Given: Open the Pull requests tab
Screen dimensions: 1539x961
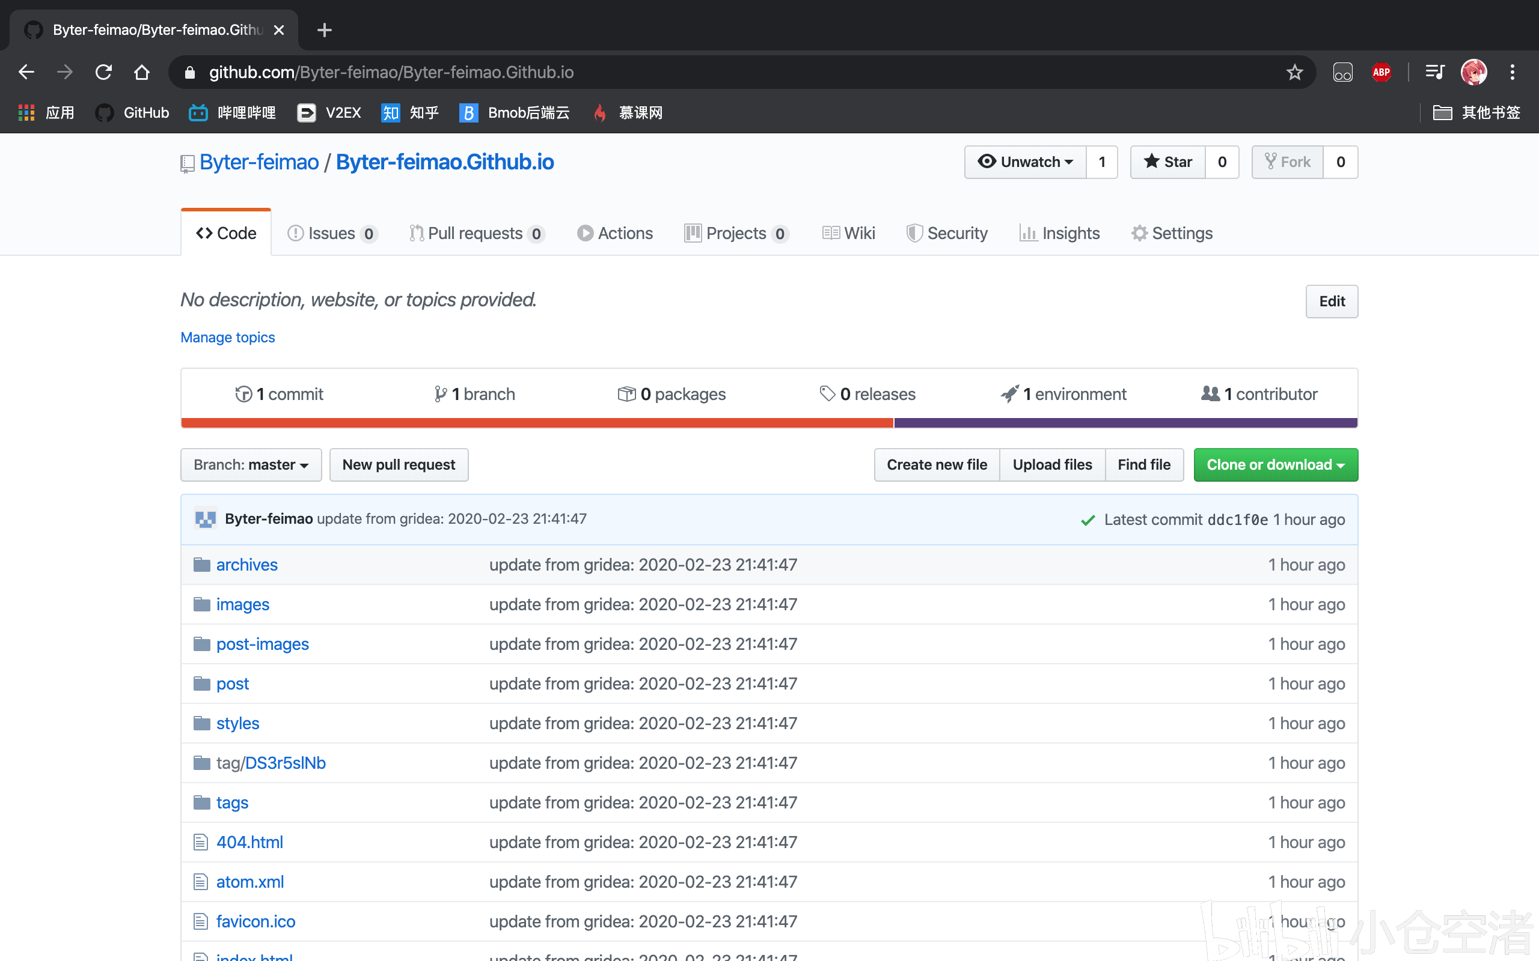Looking at the screenshot, I should coord(477,233).
